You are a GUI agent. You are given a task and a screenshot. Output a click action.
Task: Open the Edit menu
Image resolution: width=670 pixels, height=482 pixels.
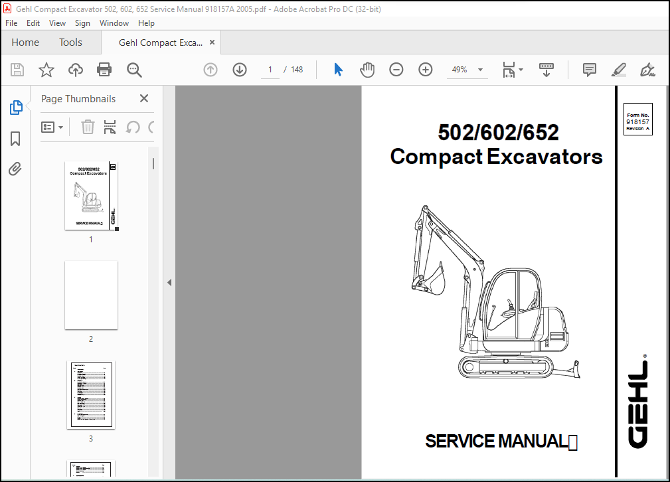coord(33,23)
